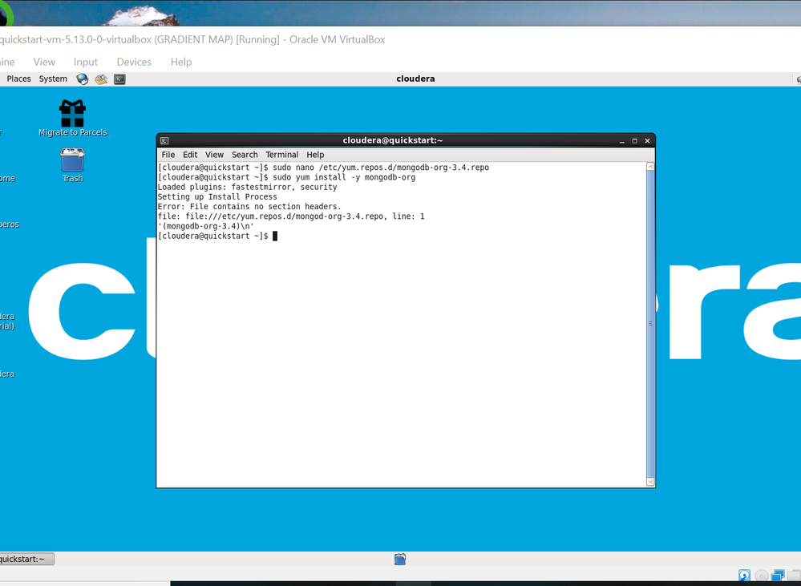
Task: Open the VirtualBox Input menu
Action: tap(85, 62)
